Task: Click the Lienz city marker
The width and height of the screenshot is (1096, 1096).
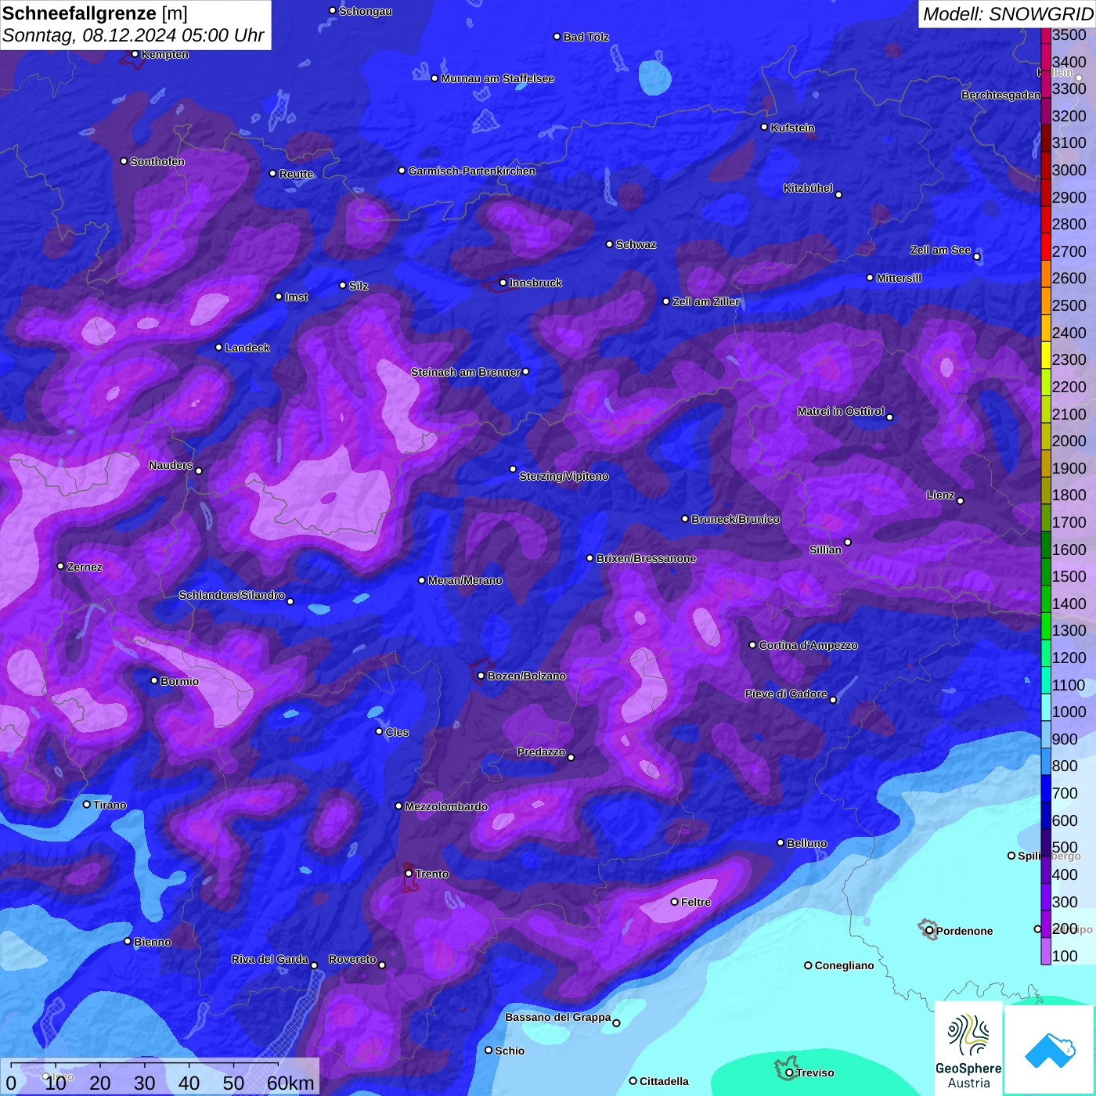Action: pos(961,501)
